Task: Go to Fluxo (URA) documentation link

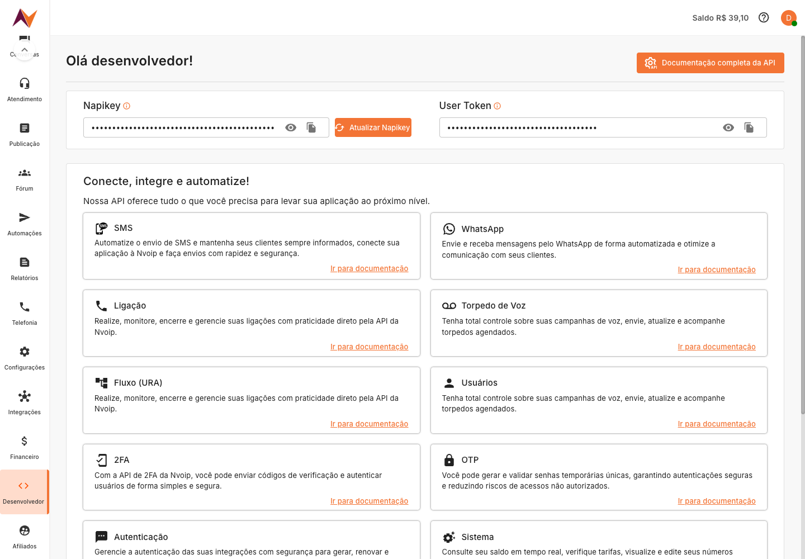Action: point(369,424)
